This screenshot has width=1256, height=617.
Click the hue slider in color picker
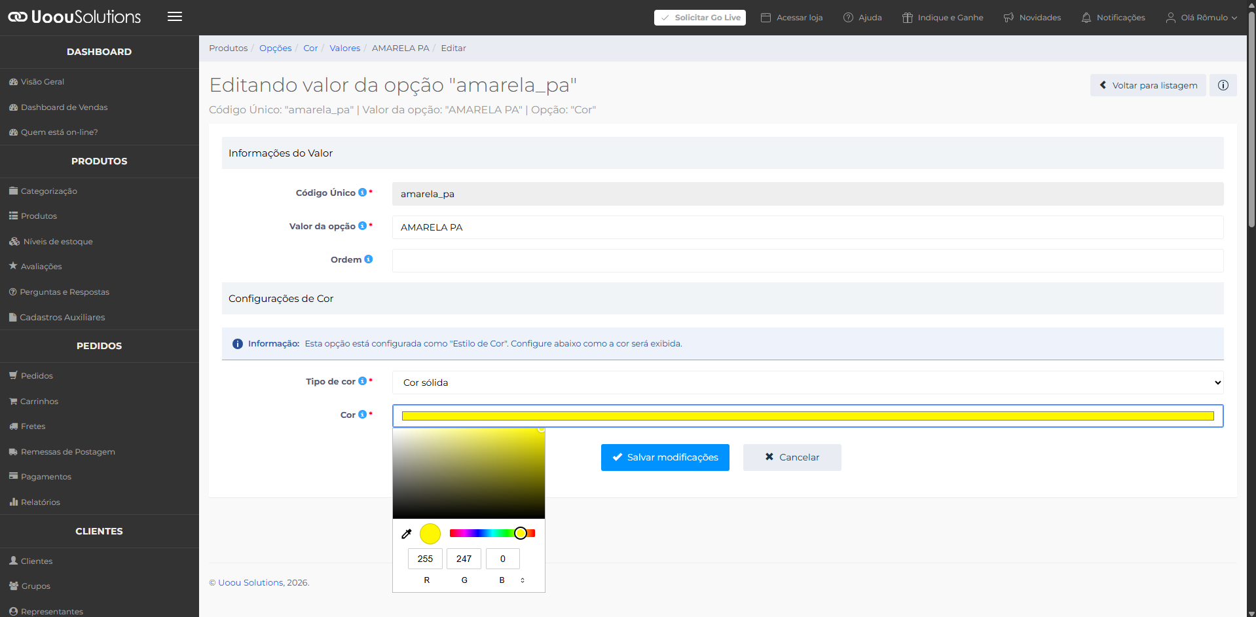(x=492, y=533)
